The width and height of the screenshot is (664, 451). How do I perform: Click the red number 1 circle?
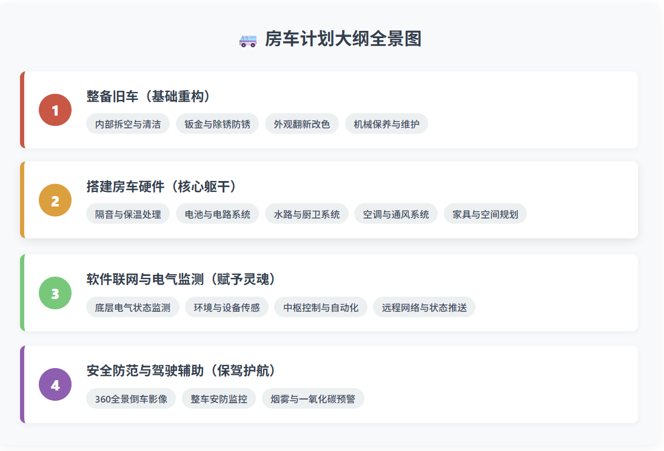tap(55, 110)
